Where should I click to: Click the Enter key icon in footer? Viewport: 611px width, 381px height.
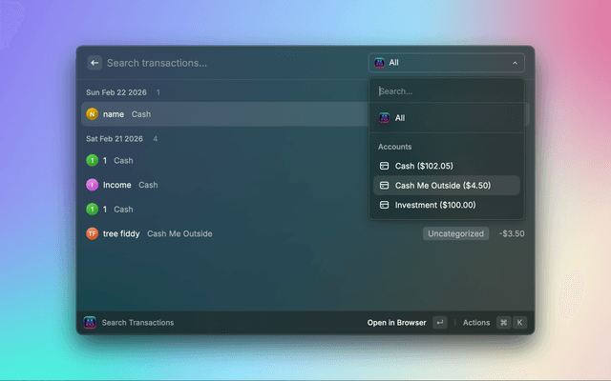pos(439,323)
